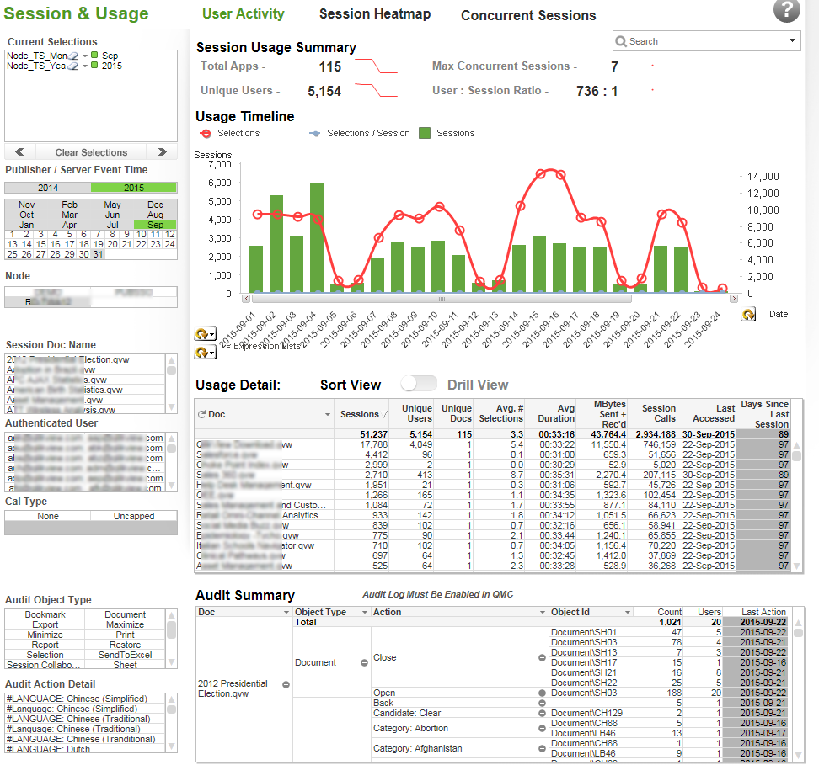Open the Object Type column dropdown
This screenshot has height=765, width=819.
pyautogui.click(x=365, y=612)
